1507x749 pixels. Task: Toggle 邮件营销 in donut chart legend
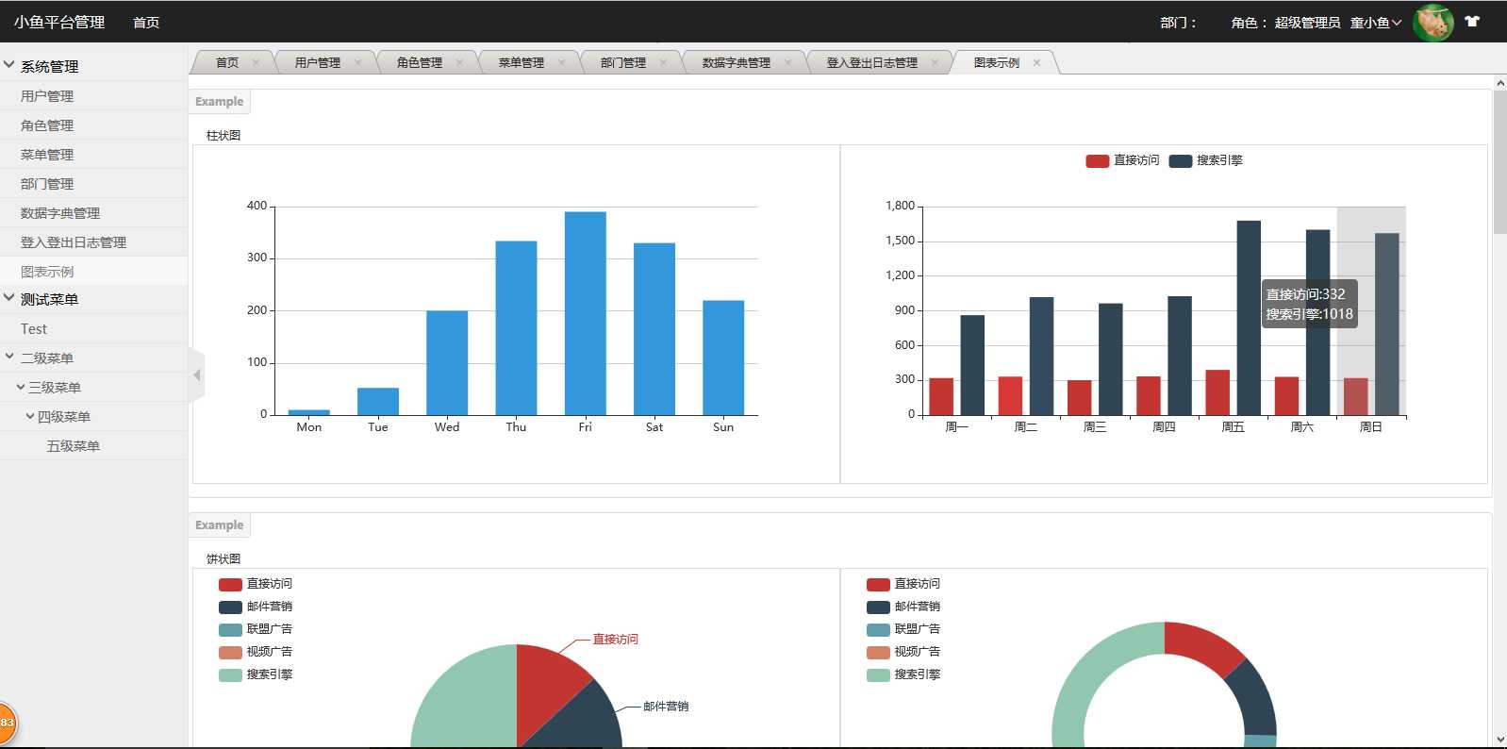[903, 607]
